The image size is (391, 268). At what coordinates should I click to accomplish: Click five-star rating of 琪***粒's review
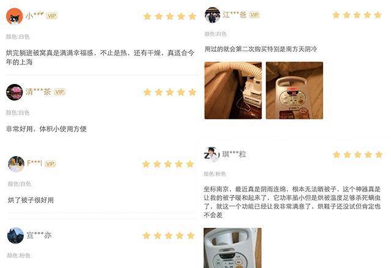click(357, 155)
